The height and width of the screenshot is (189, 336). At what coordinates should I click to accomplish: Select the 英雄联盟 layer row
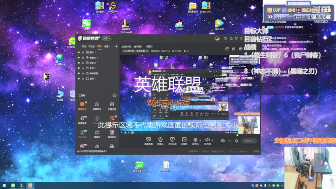[x=97, y=73]
